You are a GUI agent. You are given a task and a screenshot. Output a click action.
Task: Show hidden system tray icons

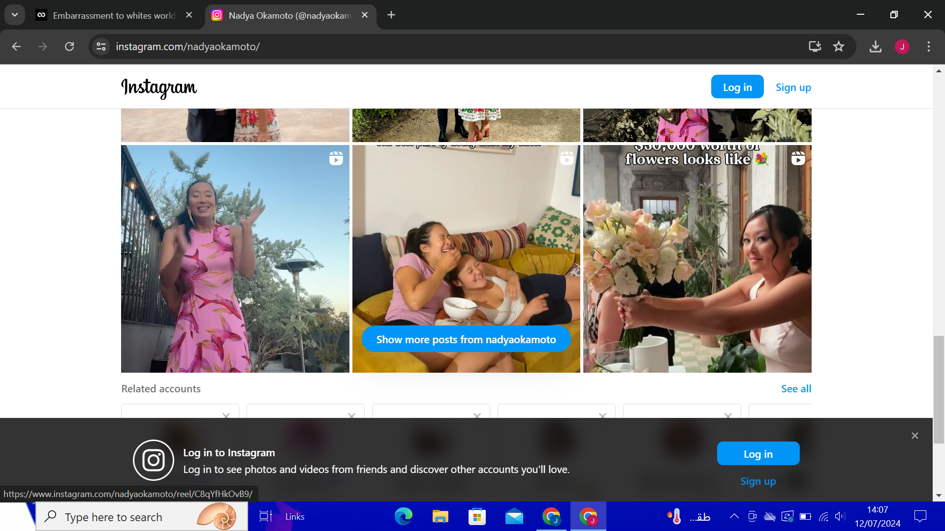tap(734, 516)
